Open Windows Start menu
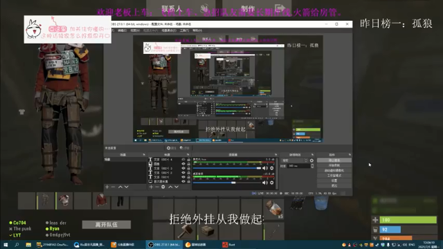Image resolution: width=443 pixels, height=249 pixels. pos(6,245)
